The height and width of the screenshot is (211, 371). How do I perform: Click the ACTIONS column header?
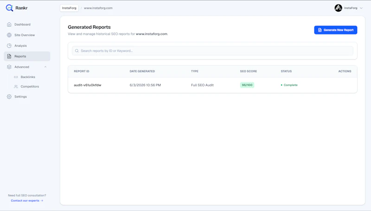345,71
